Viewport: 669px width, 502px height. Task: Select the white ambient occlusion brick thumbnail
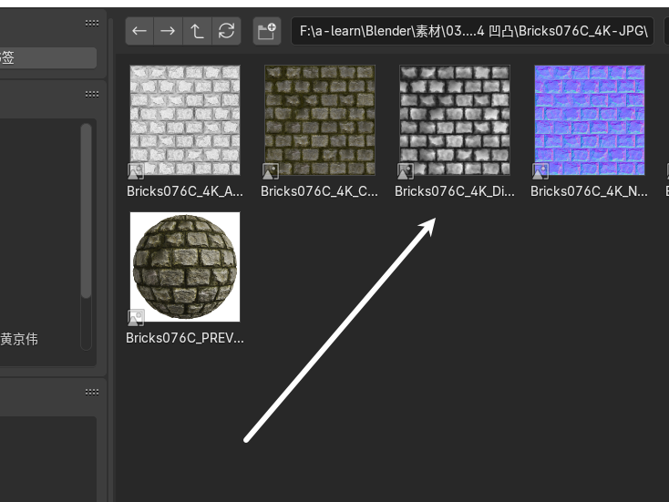point(185,119)
